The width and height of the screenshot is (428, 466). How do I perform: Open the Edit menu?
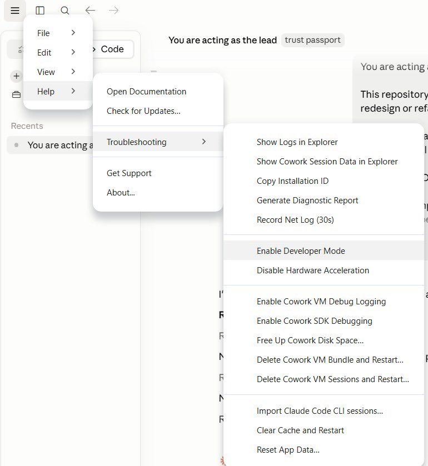(58, 53)
